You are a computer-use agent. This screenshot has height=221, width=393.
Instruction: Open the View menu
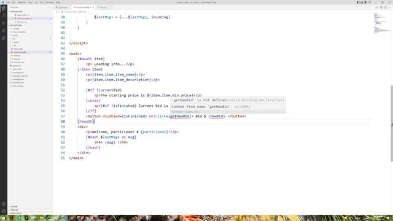[30, 2]
